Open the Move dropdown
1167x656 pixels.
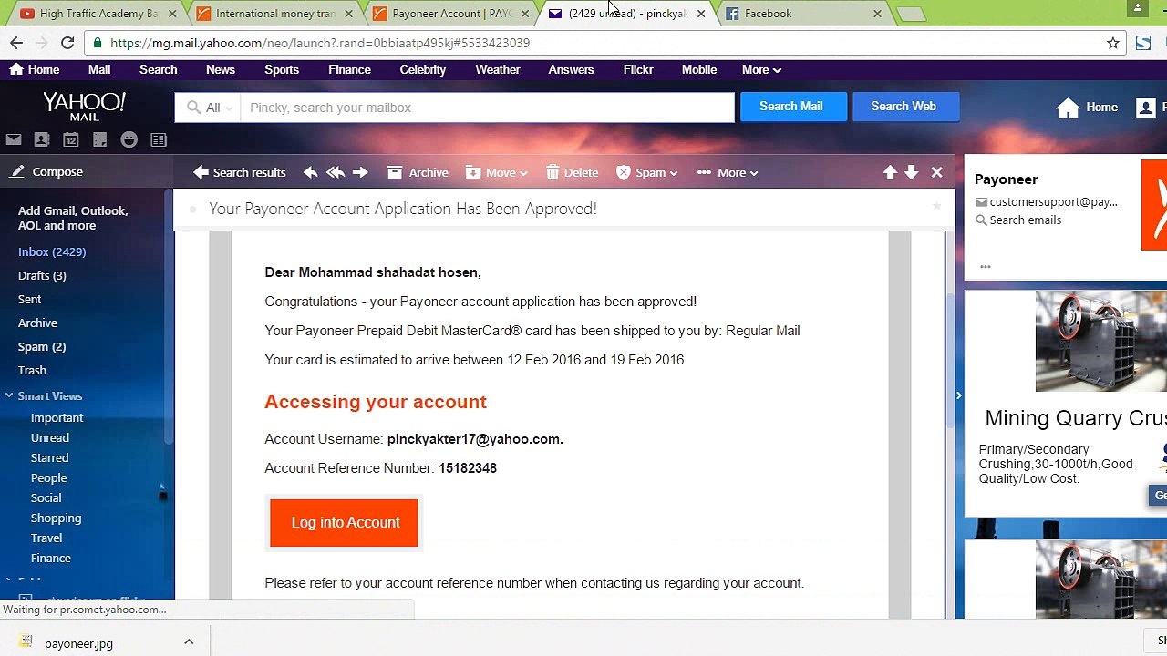[497, 172]
